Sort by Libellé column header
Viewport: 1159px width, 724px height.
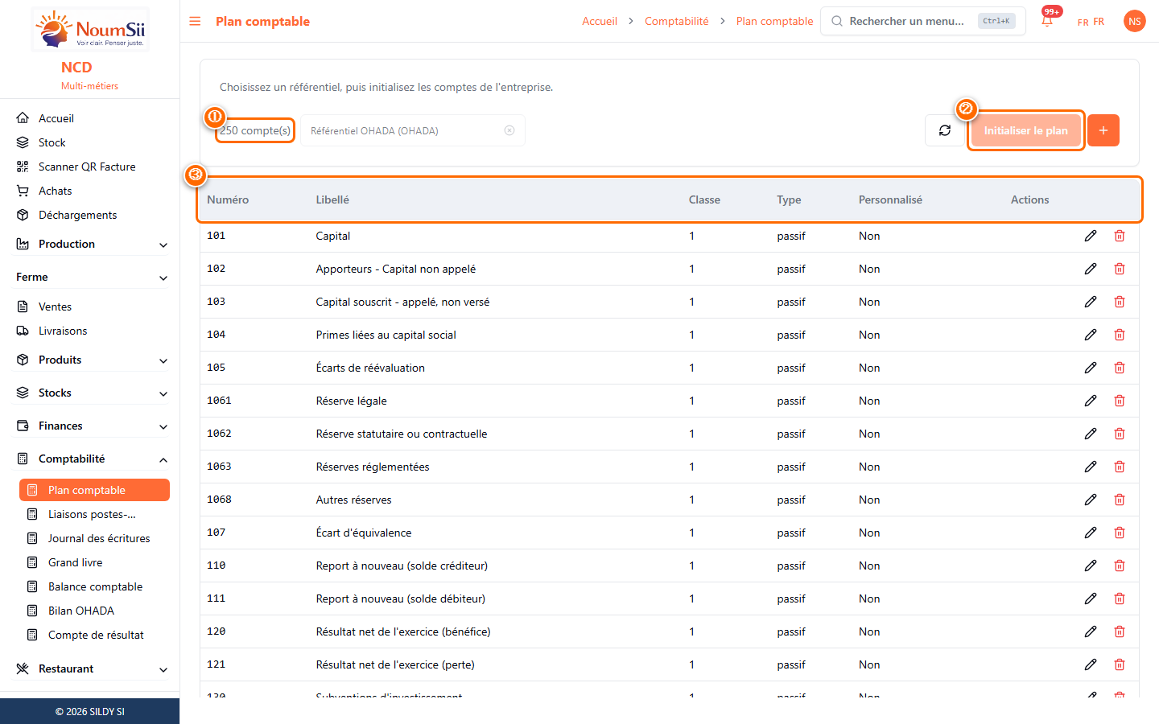click(332, 200)
